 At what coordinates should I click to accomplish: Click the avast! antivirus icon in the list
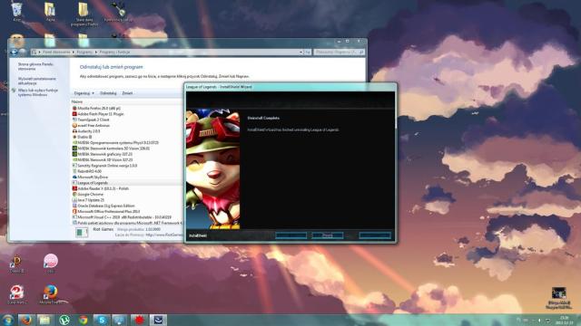tap(74, 126)
